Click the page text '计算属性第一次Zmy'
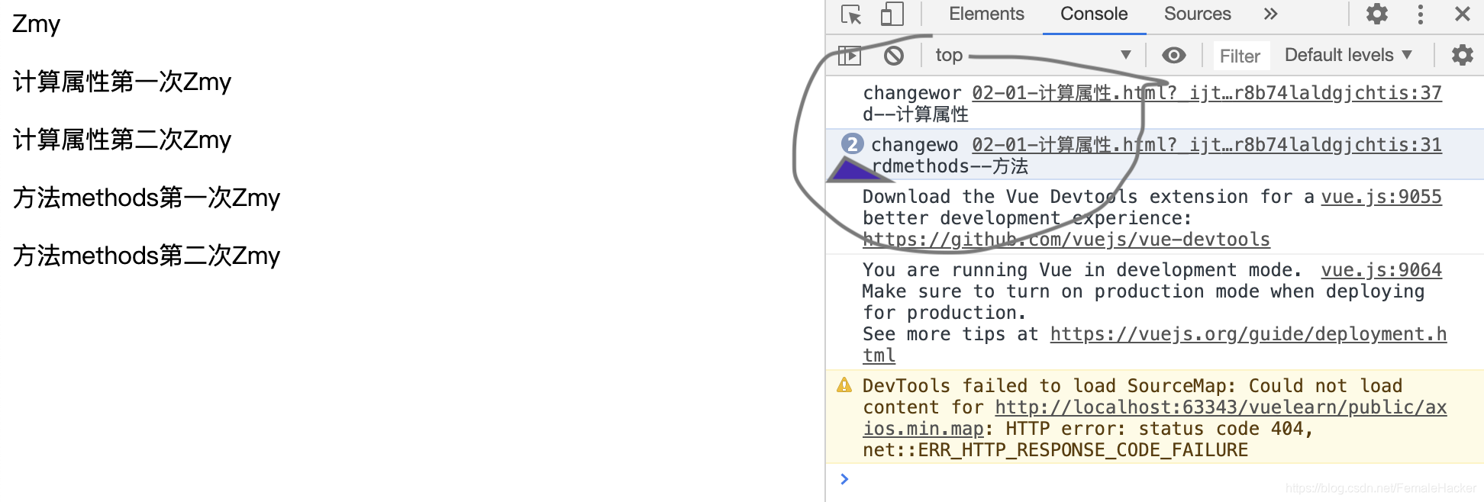 coord(122,82)
